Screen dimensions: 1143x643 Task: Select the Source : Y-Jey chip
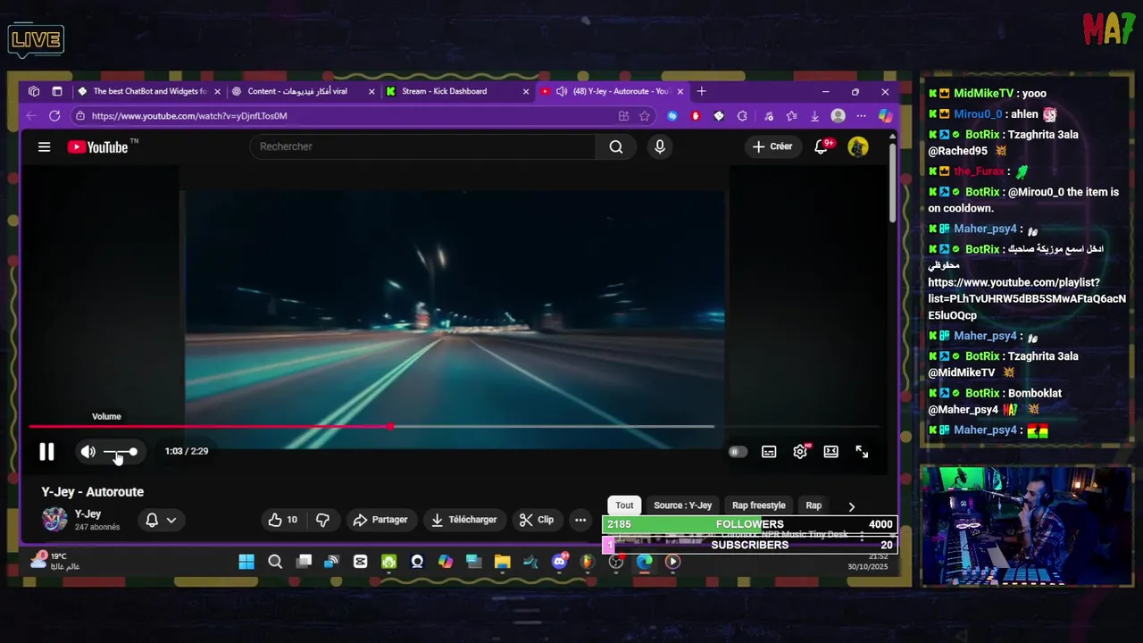[682, 505]
